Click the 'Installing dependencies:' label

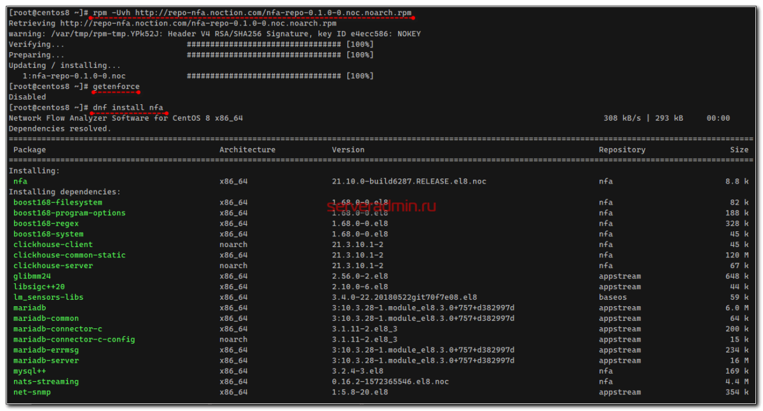tap(64, 192)
